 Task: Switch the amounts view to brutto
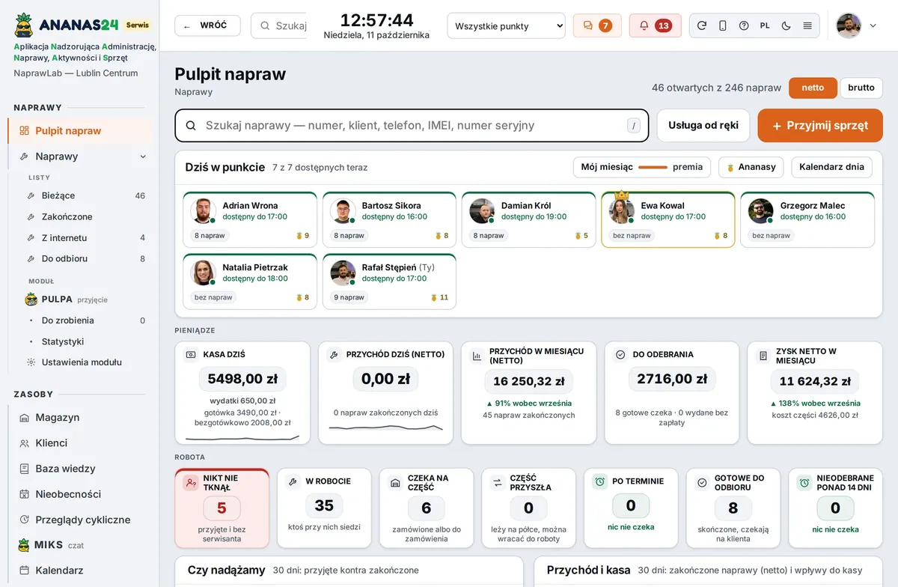click(861, 88)
